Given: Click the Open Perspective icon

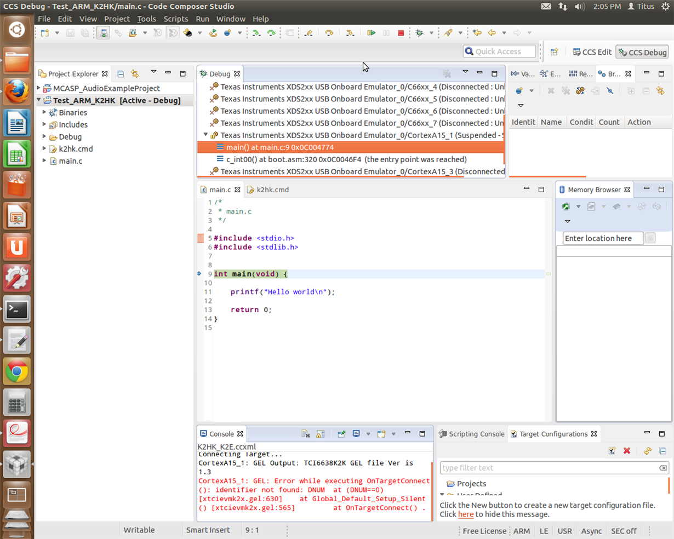Looking at the screenshot, I should tap(554, 52).
